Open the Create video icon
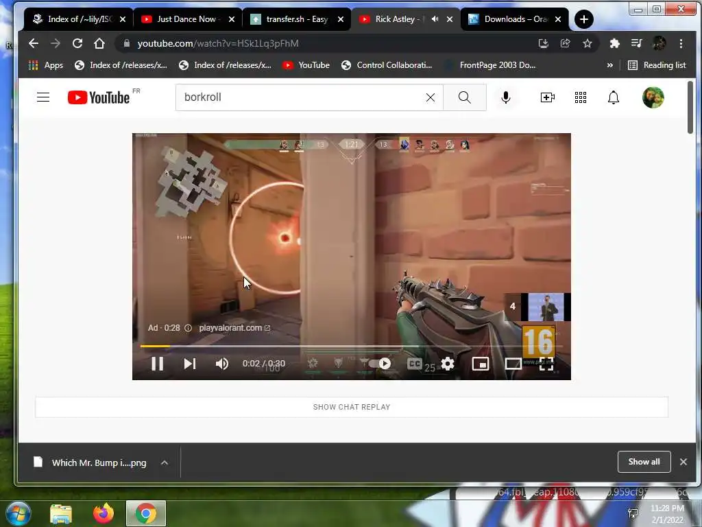This screenshot has height=527, width=702. (548, 97)
